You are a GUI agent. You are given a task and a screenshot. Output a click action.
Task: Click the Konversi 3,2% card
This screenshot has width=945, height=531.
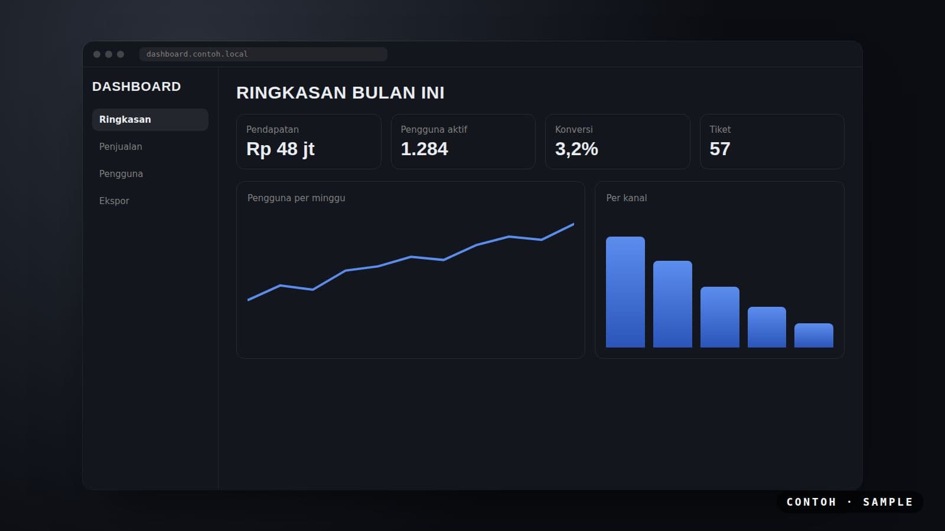point(618,142)
